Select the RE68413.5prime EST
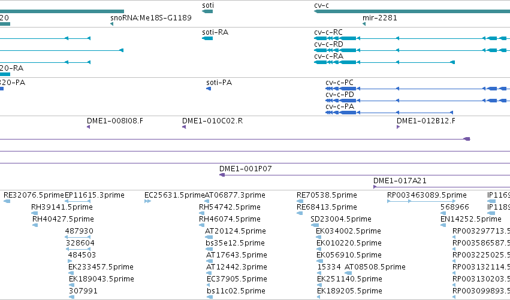This screenshot has width=510, height=300. [300, 214]
